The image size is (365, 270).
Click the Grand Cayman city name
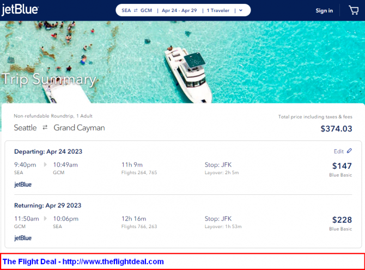[x=79, y=128]
